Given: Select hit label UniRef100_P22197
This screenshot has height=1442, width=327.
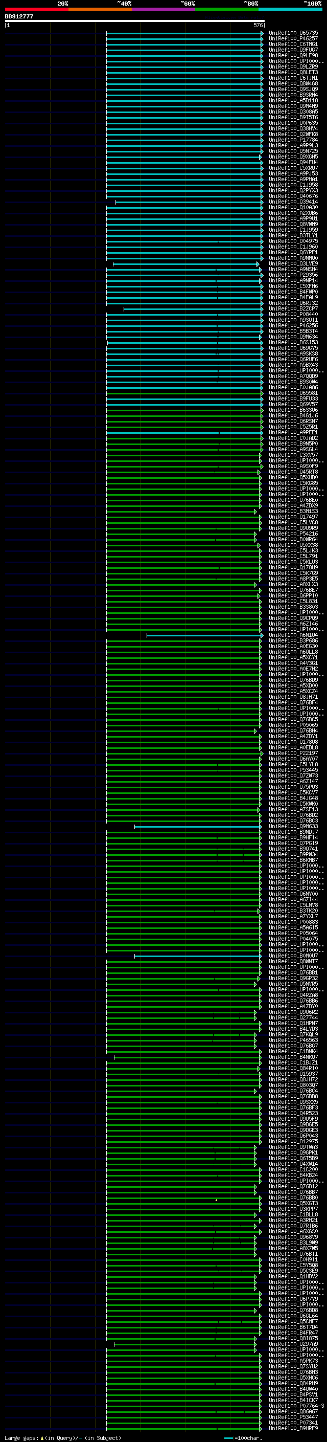Looking at the screenshot, I should (293, 753).
